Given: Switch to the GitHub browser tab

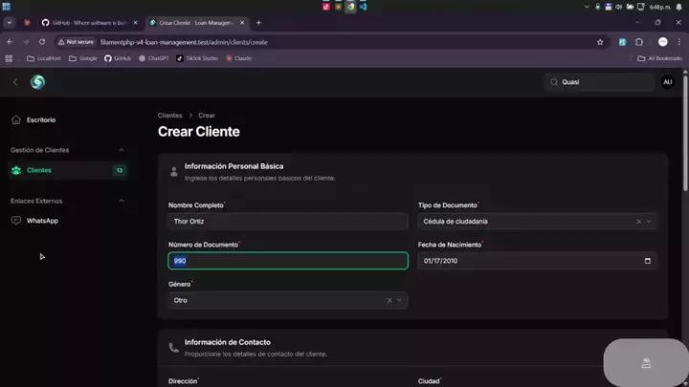Looking at the screenshot, I should point(84,22).
